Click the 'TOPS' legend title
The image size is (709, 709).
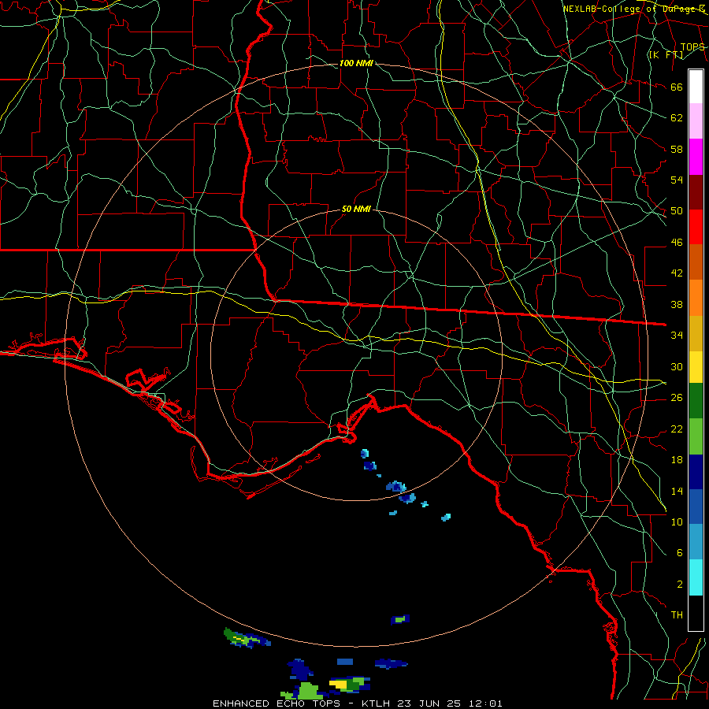tap(692, 47)
